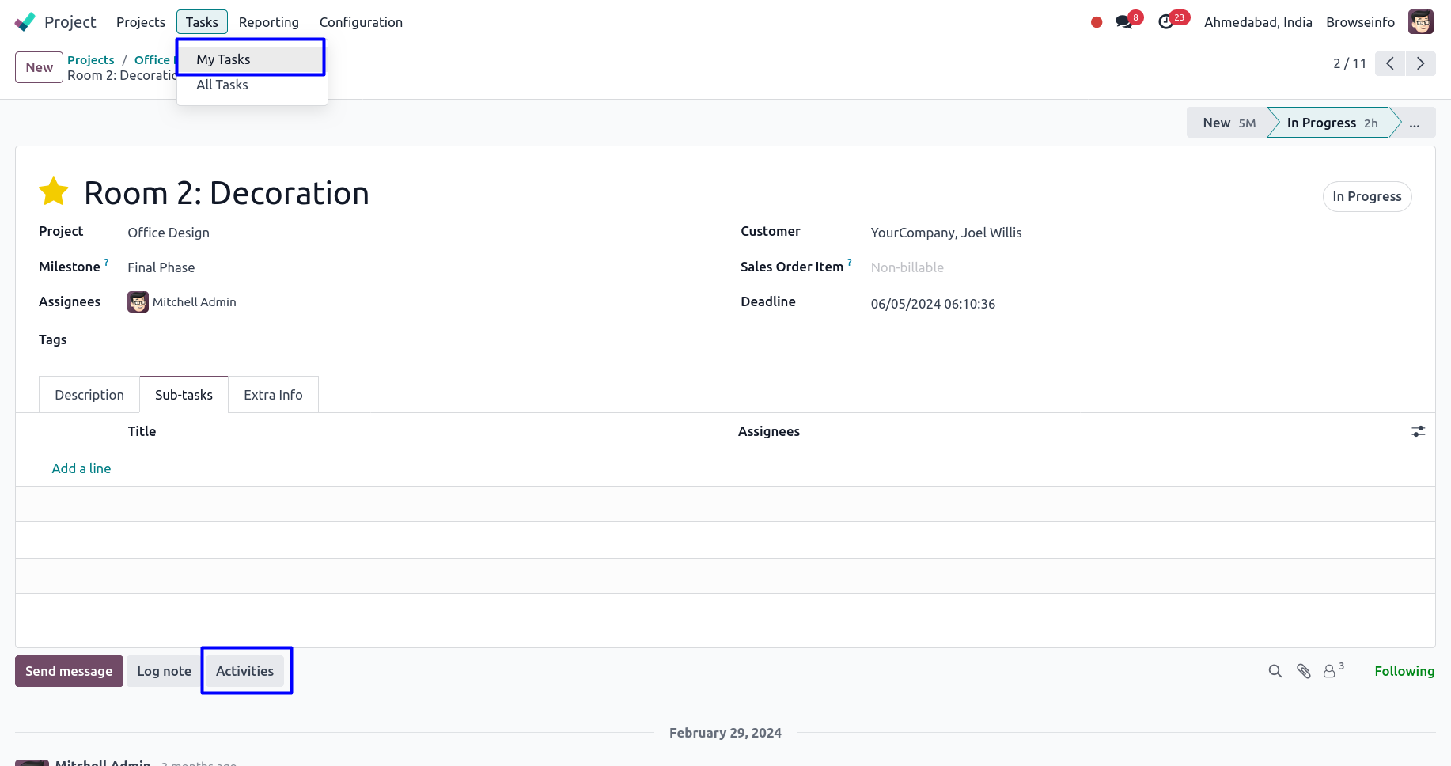Open the Configuration menu

tap(361, 22)
